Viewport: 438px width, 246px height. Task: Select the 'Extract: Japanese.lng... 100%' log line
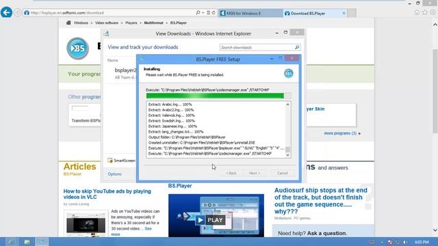click(x=172, y=126)
